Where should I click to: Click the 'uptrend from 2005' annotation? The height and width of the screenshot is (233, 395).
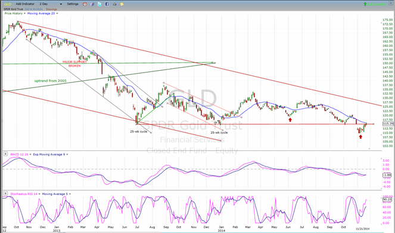click(51, 81)
